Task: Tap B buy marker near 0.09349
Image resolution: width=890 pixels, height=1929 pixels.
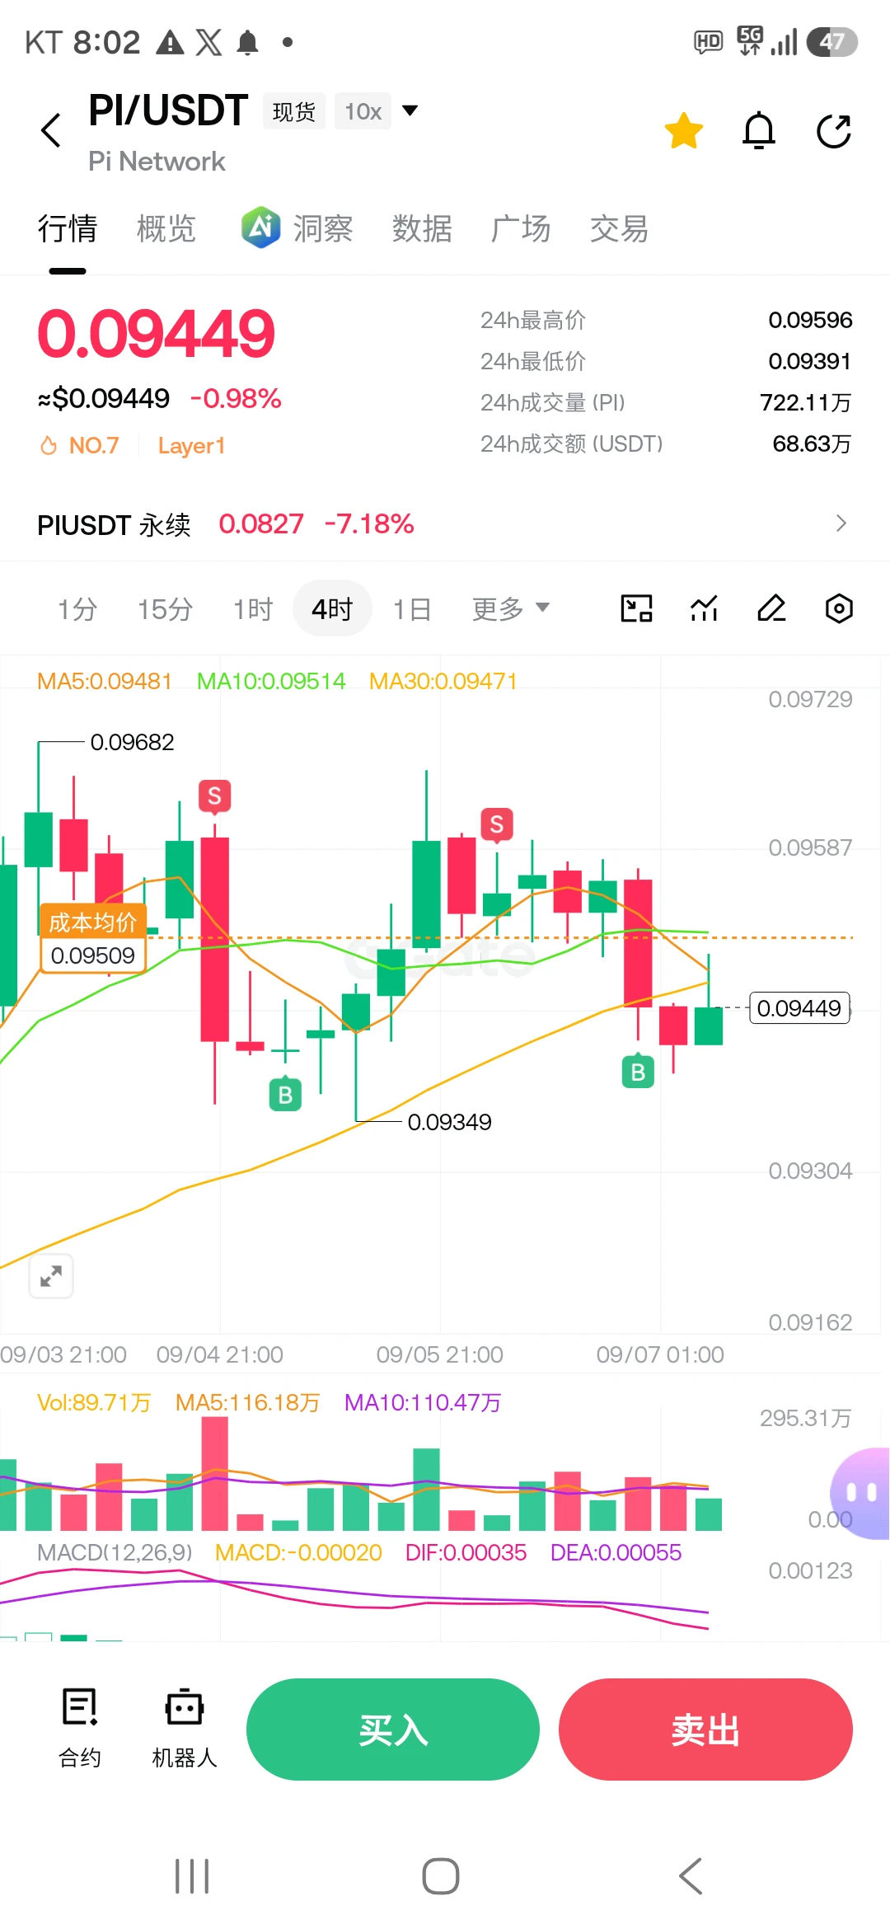Action: [x=285, y=1094]
